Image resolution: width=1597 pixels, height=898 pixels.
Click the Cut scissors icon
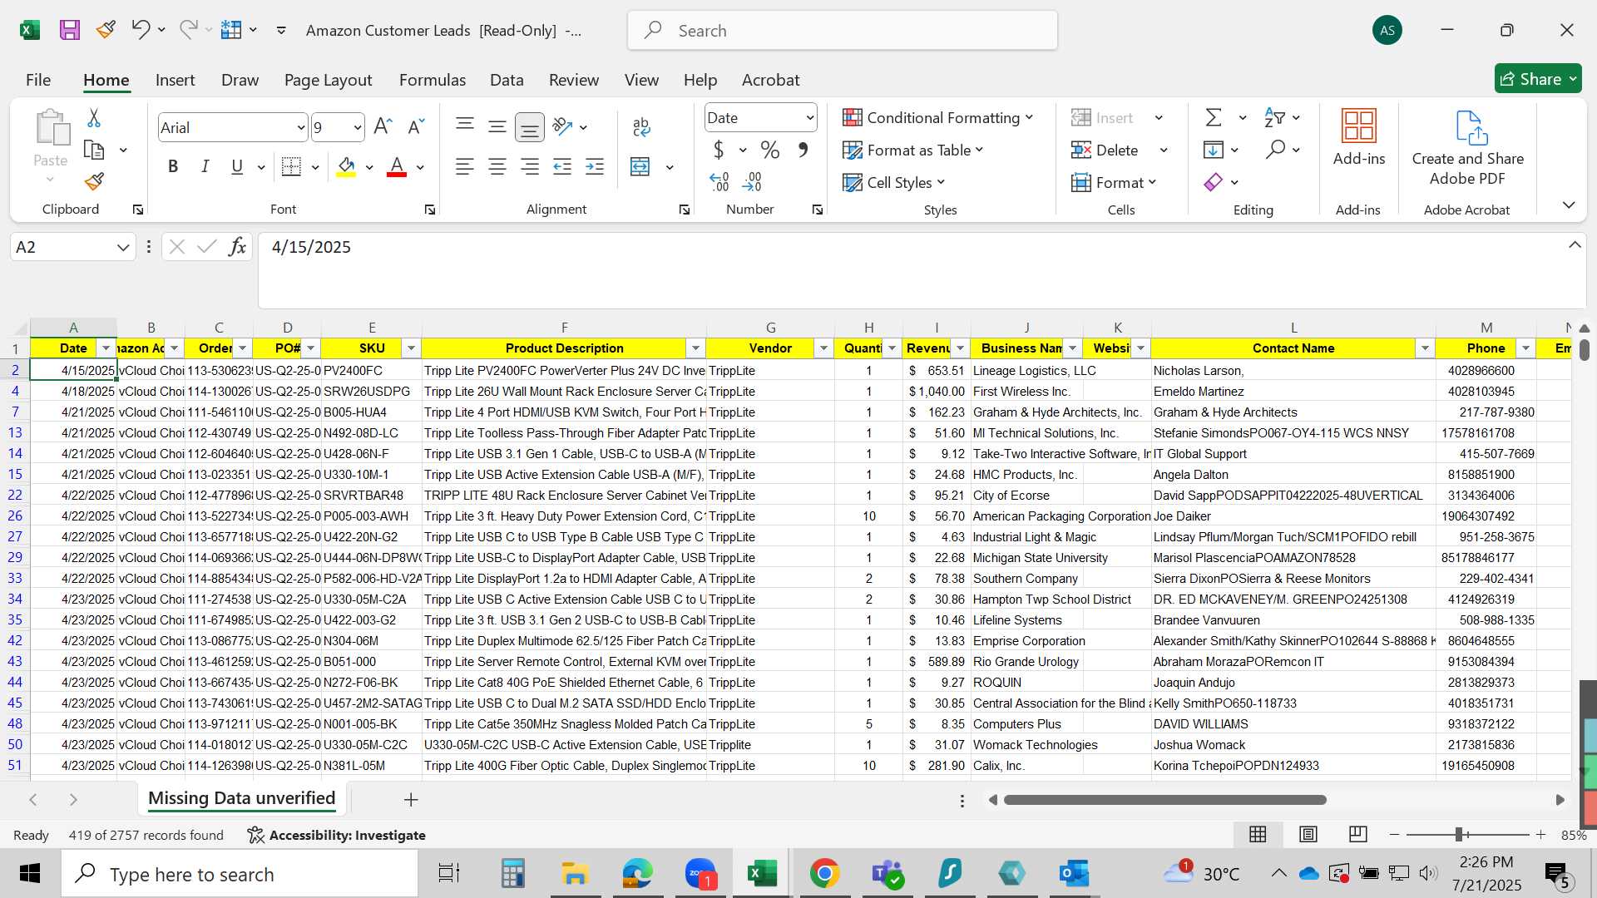pos(94,118)
